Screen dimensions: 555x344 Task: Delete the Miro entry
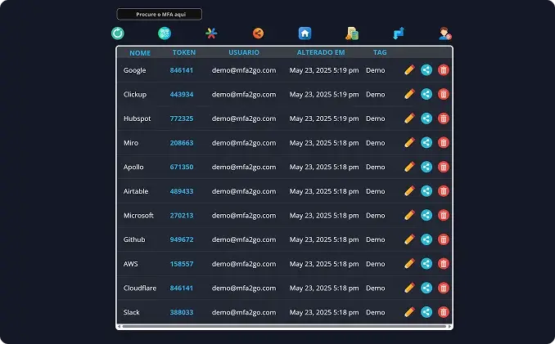pyautogui.click(x=443, y=142)
